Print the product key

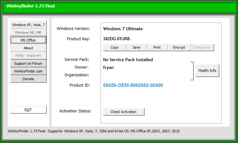pos(157,47)
